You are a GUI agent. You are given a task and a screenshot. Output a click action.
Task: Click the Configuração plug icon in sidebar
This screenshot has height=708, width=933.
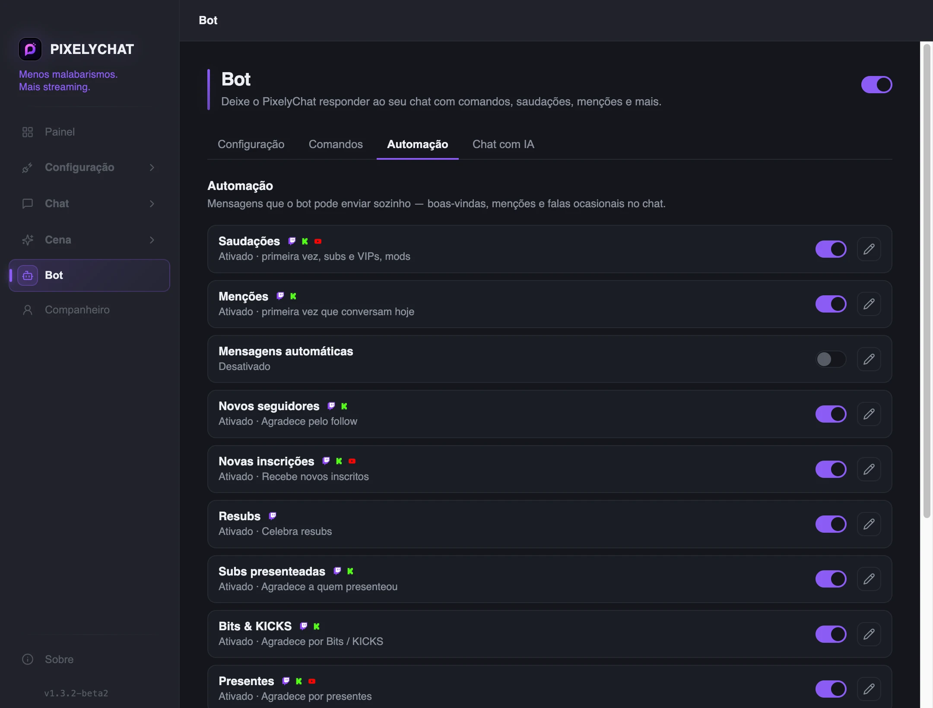point(28,168)
